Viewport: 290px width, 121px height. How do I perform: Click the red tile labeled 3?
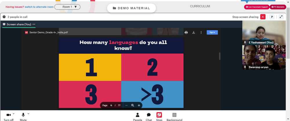click(x=90, y=94)
